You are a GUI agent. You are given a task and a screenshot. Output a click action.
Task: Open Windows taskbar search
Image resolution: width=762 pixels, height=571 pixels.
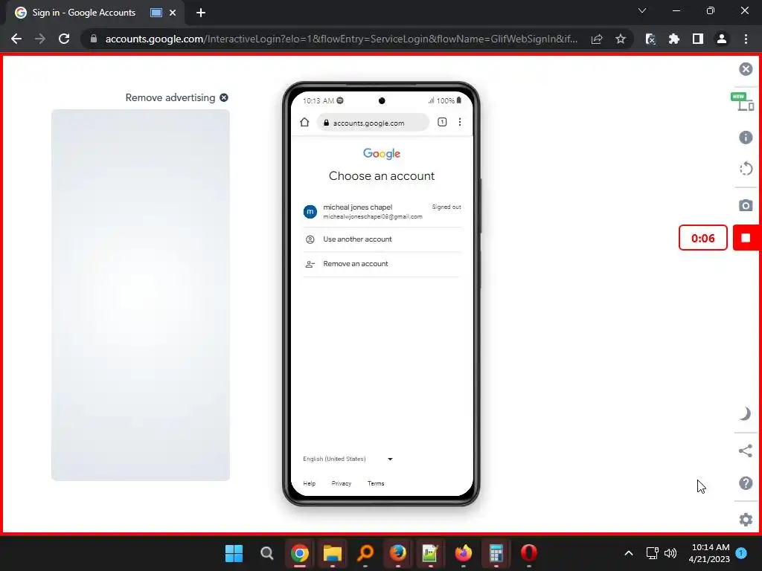[267, 553]
